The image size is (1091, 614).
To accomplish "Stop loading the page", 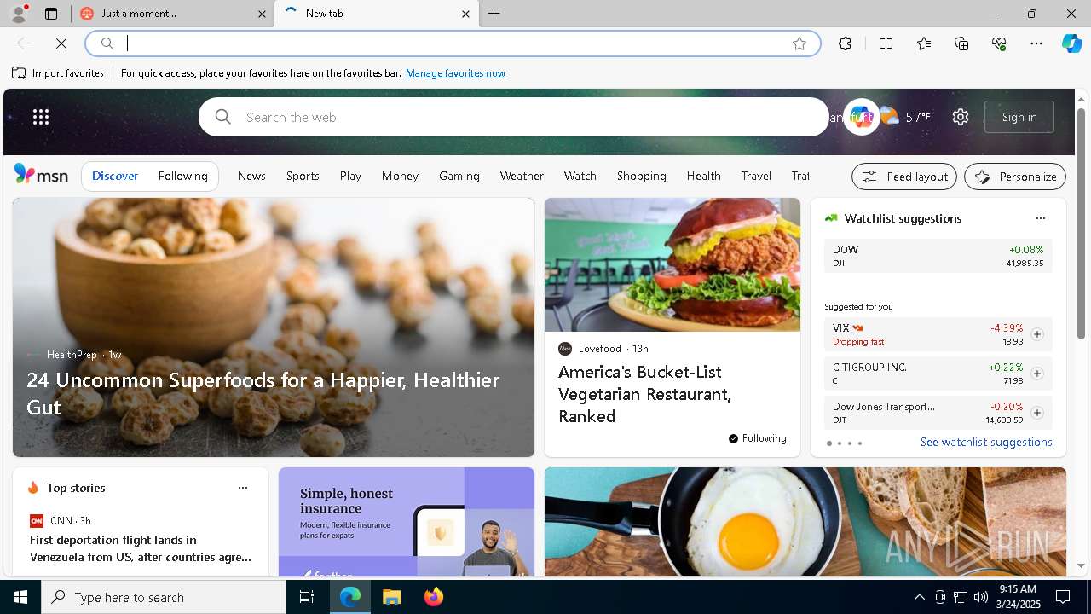I will 61,43.
